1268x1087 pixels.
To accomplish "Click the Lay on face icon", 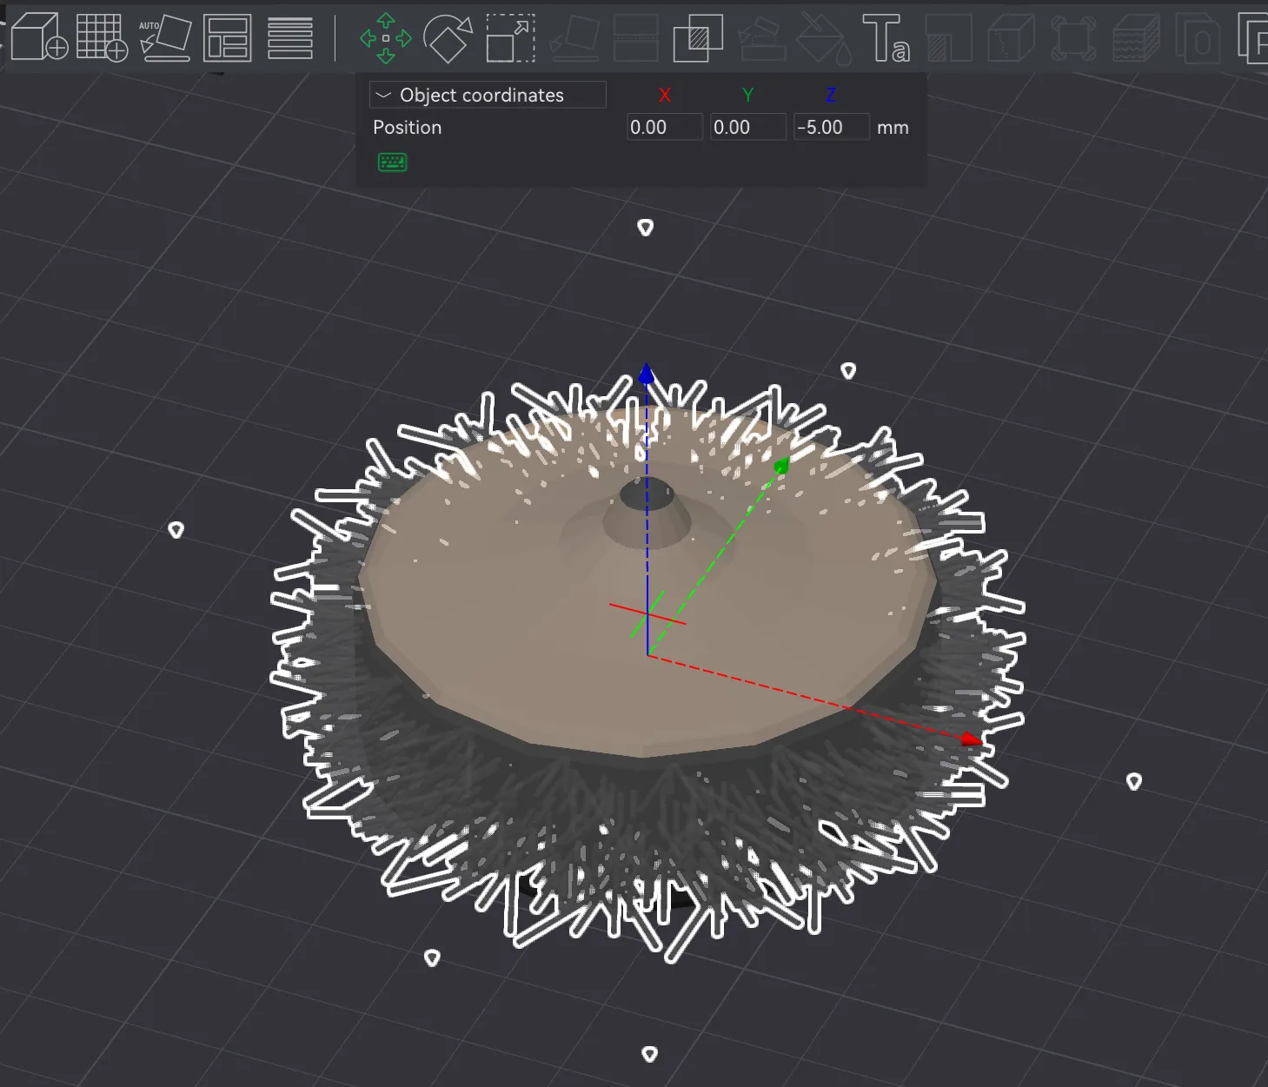I will pyautogui.click(x=574, y=38).
